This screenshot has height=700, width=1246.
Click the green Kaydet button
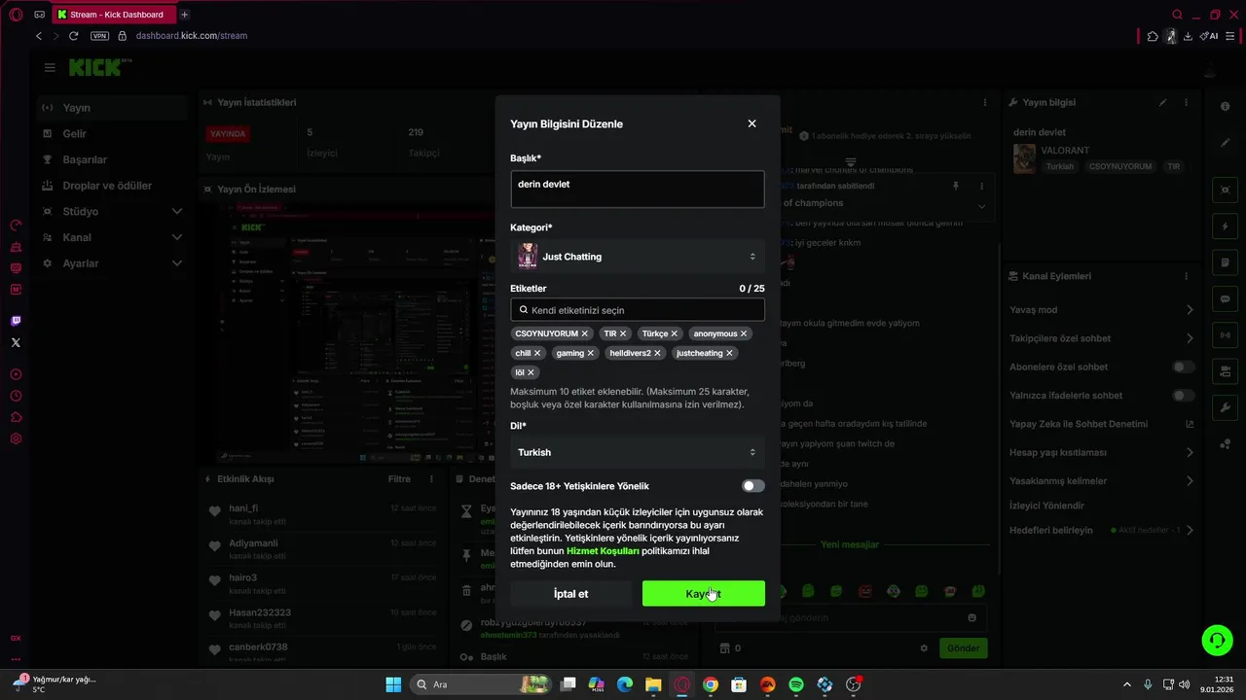coord(703,594)
